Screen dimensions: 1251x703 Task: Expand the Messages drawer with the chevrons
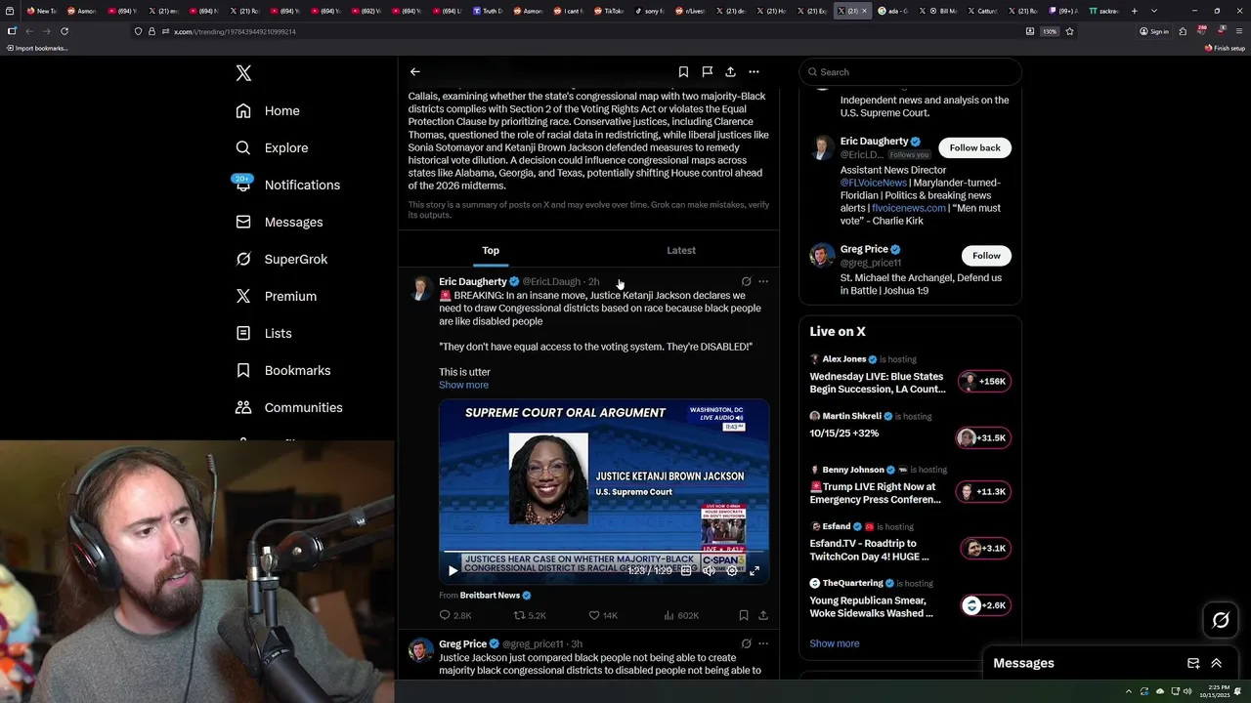coord(1217,663)
